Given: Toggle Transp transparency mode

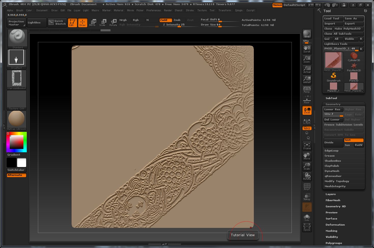Looking at the screenshot, I should click(x=307, y=197).
